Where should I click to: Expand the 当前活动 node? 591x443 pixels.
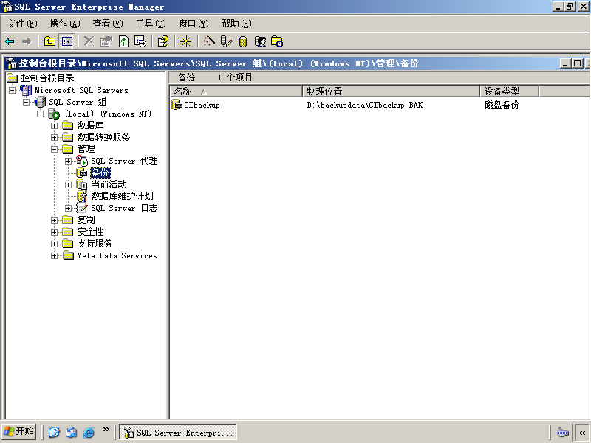68,185
